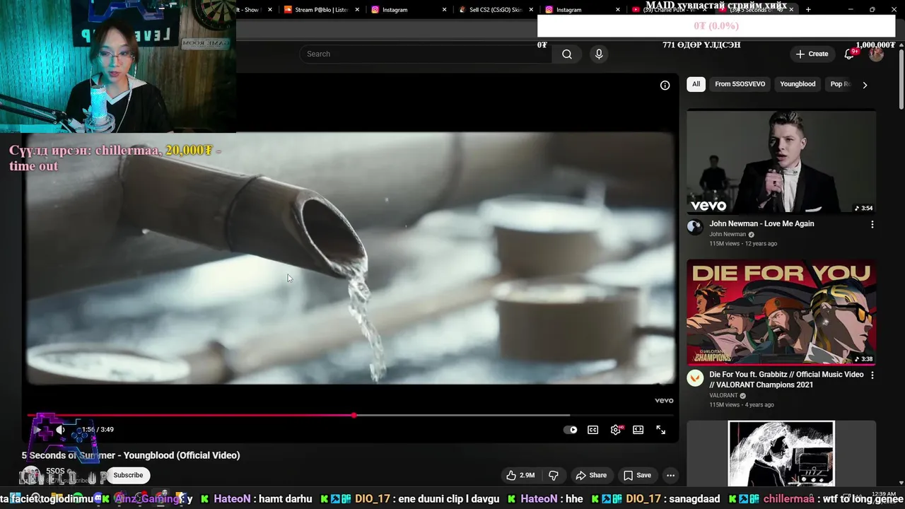Switch to the Stream P@blo SoundCloud tab
The width and height of the screenshot is (905, 509).
(317, 10)
